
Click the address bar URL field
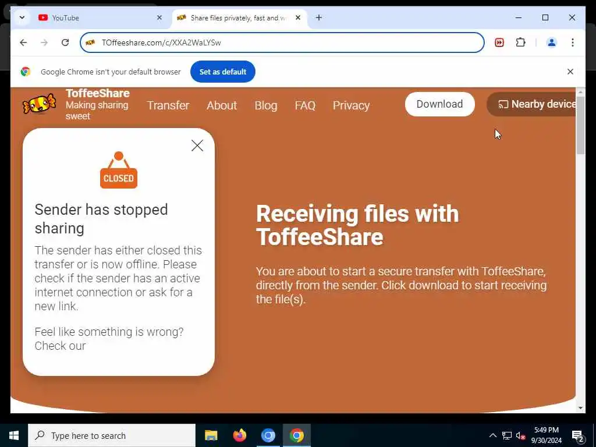point(282,42)
